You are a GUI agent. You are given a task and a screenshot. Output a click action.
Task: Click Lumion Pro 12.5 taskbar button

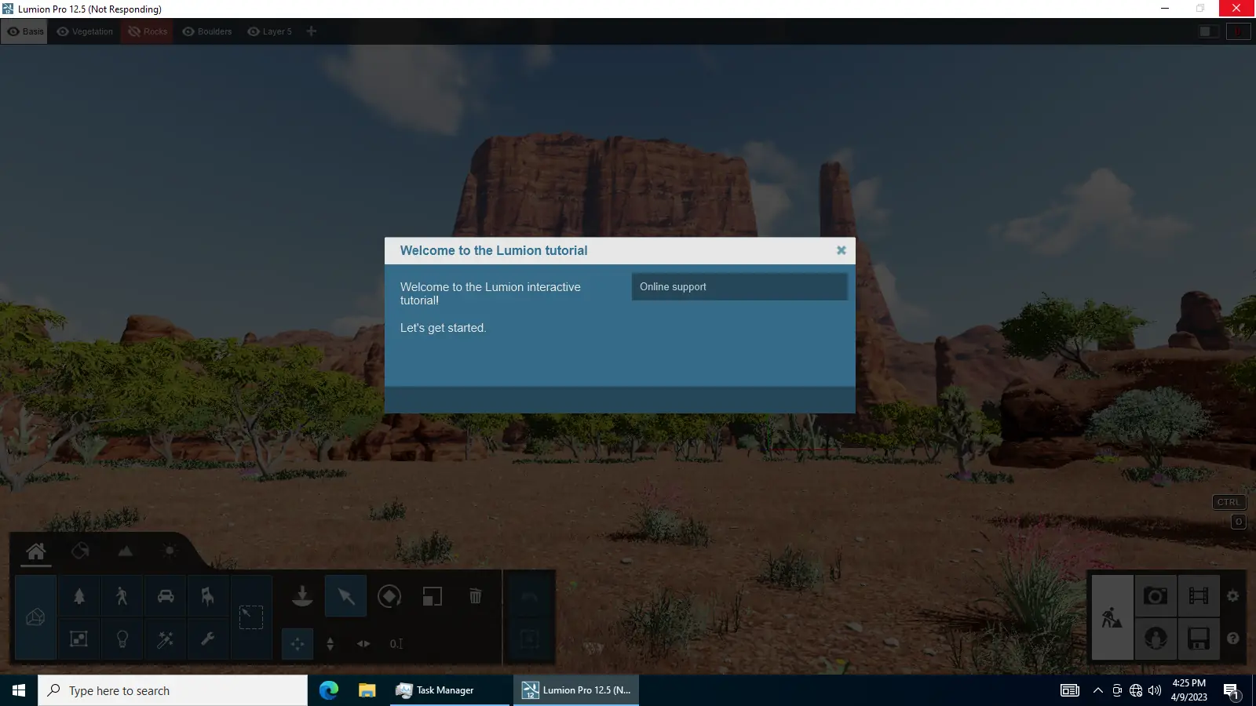tap(576, 690)
